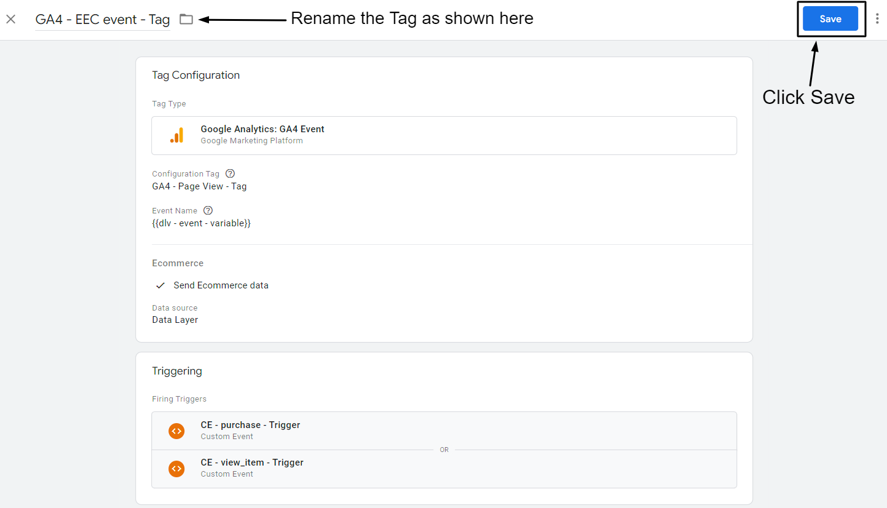
Task: Click the Event Name help icon
Action: [x=207, y=210]
